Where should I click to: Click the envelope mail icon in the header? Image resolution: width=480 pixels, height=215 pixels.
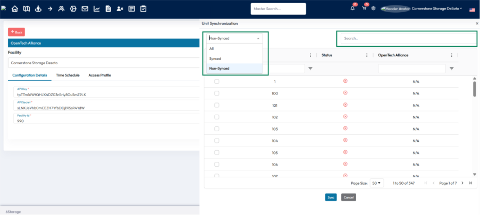(85, 9)
